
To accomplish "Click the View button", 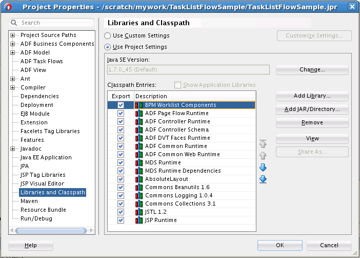I will (x=312, y=138).
